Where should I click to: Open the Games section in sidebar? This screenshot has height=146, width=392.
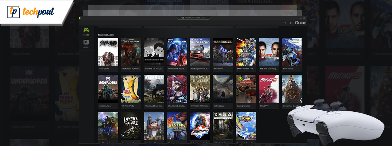(x=86, y=31)
